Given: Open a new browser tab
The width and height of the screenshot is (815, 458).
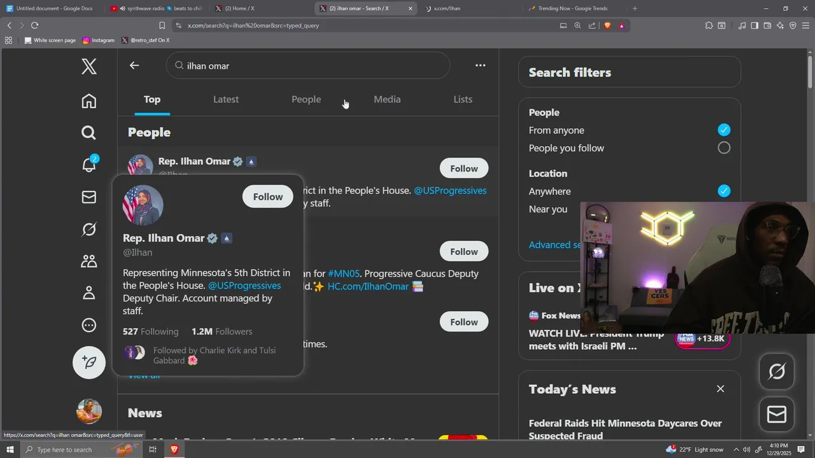Looking at the screenshot, I should tap(635, 8).
